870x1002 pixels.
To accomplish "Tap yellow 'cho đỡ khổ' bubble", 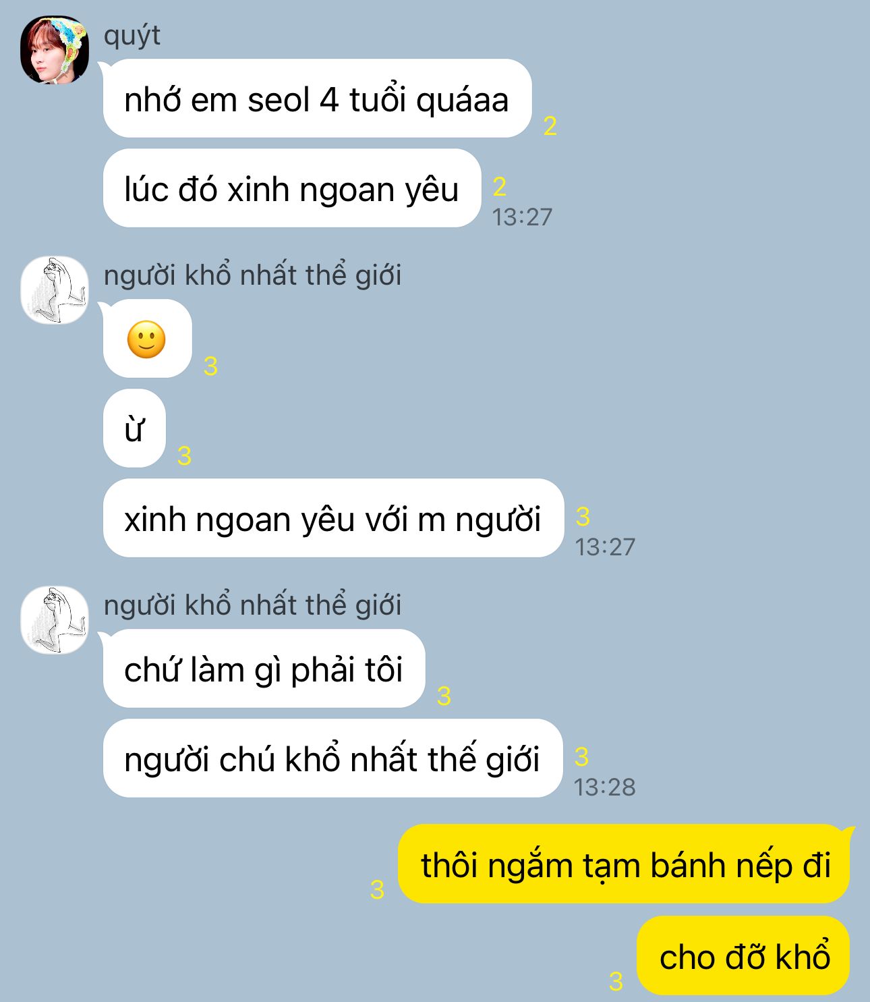I will (x=744, y=955).
